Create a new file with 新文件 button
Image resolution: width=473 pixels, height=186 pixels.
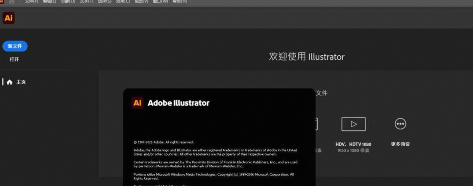[15, 46]
